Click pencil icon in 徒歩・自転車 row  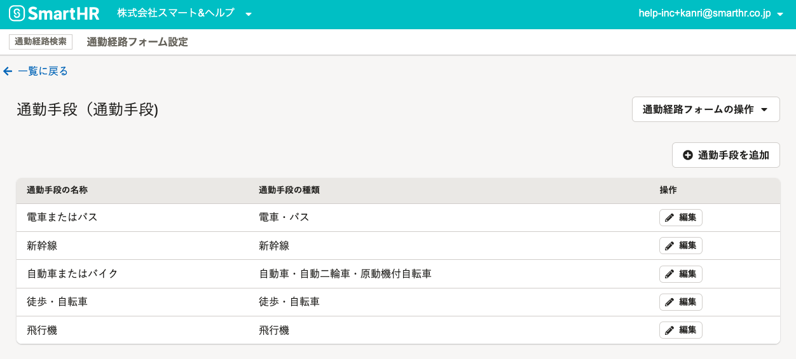point(669,302)
